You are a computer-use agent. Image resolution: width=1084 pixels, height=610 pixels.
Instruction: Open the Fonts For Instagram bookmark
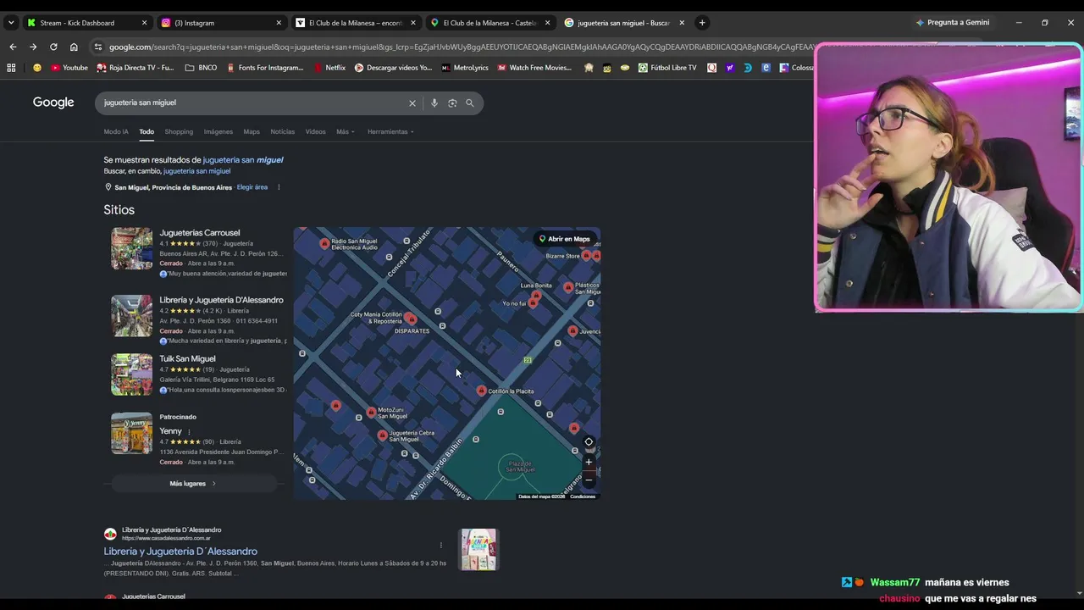[265, 68]
